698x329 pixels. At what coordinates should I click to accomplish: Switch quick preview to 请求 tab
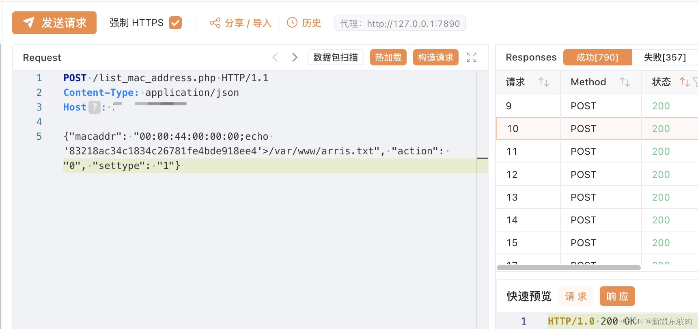576,296
